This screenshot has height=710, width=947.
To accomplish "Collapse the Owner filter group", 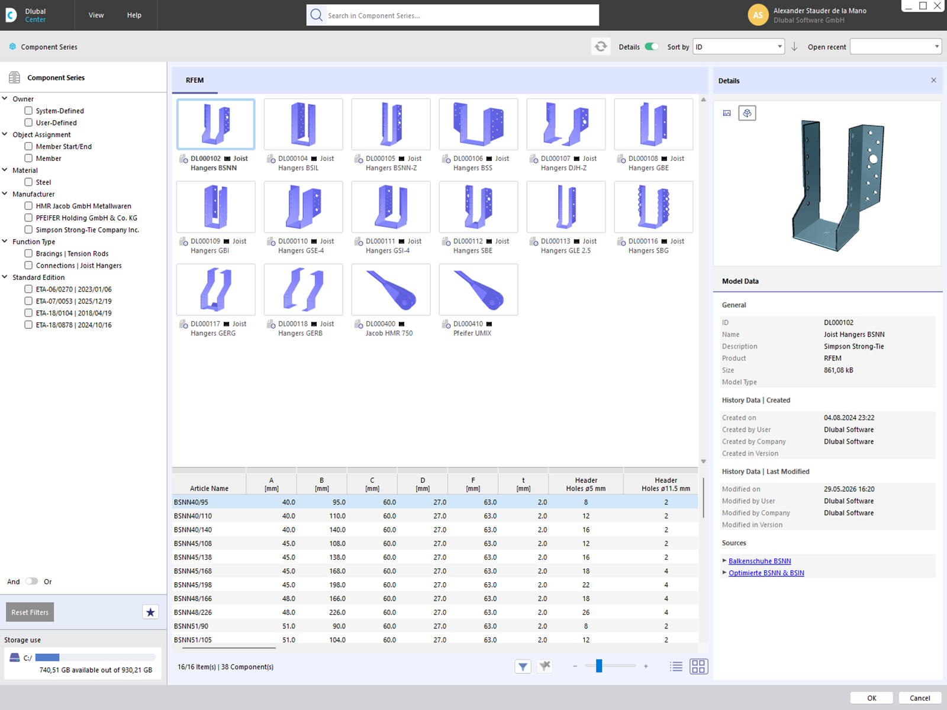I will tap(5, 99).
